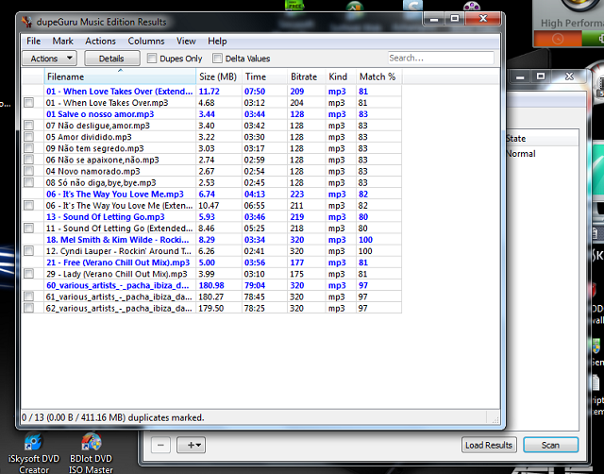Mark checkbox for 04 Novo namorado.mp3
This screenshot has height=474, width=604.
(29, 171)
